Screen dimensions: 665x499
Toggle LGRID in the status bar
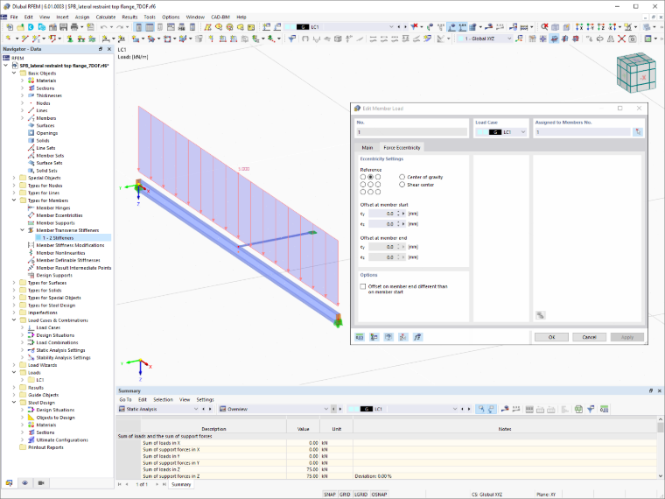[x=360, y=495]
